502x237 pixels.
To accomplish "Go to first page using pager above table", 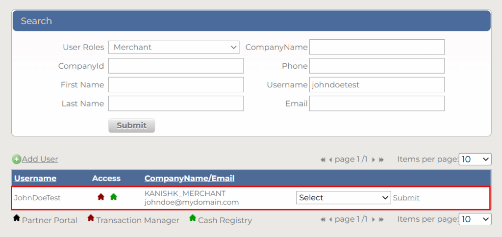I will coord(323,159).
